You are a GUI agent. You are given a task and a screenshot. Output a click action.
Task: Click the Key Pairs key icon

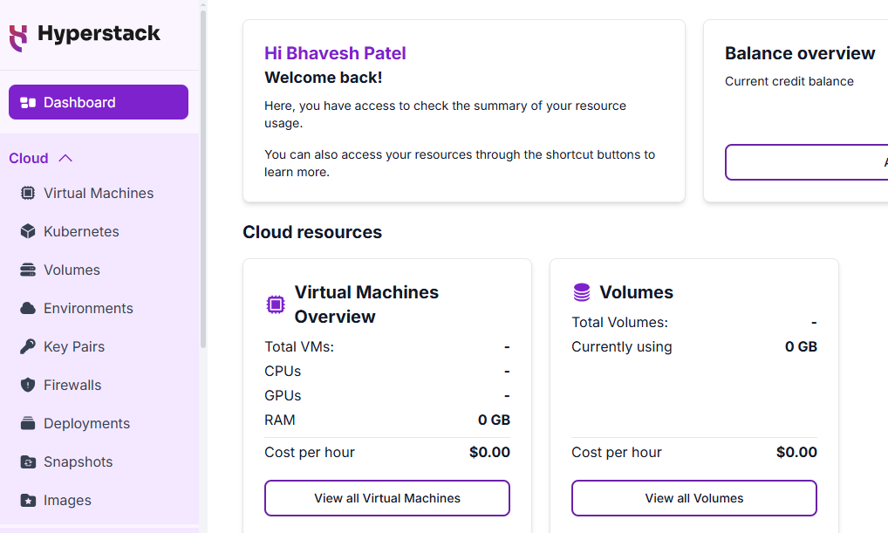pyautogui.click(x=28, y=347)
